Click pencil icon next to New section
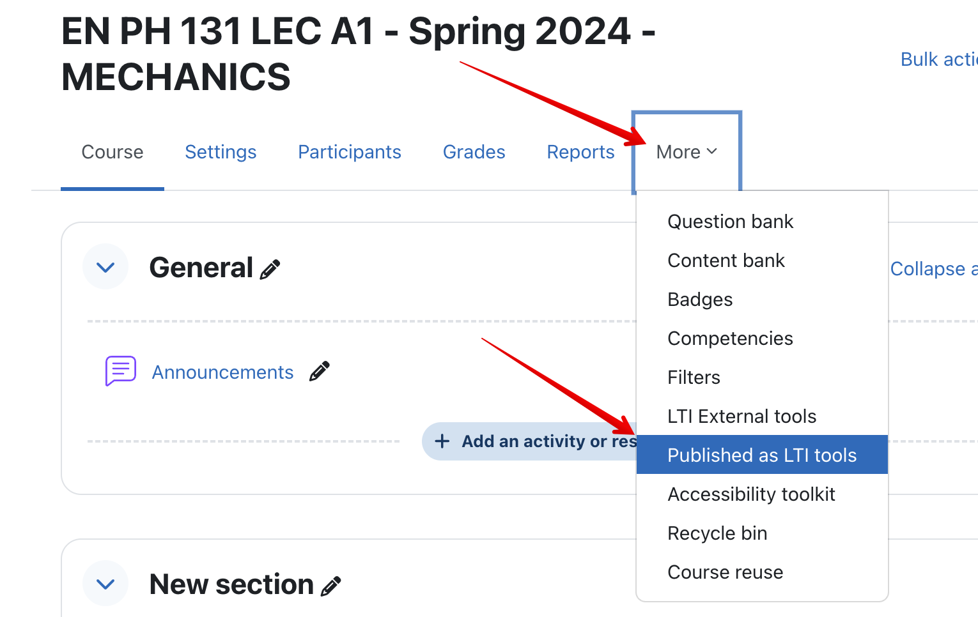Viewport: 978px width, 617px height. 330,586
